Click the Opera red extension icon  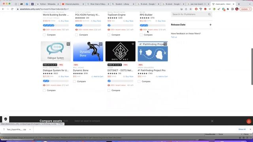(196, 9)
